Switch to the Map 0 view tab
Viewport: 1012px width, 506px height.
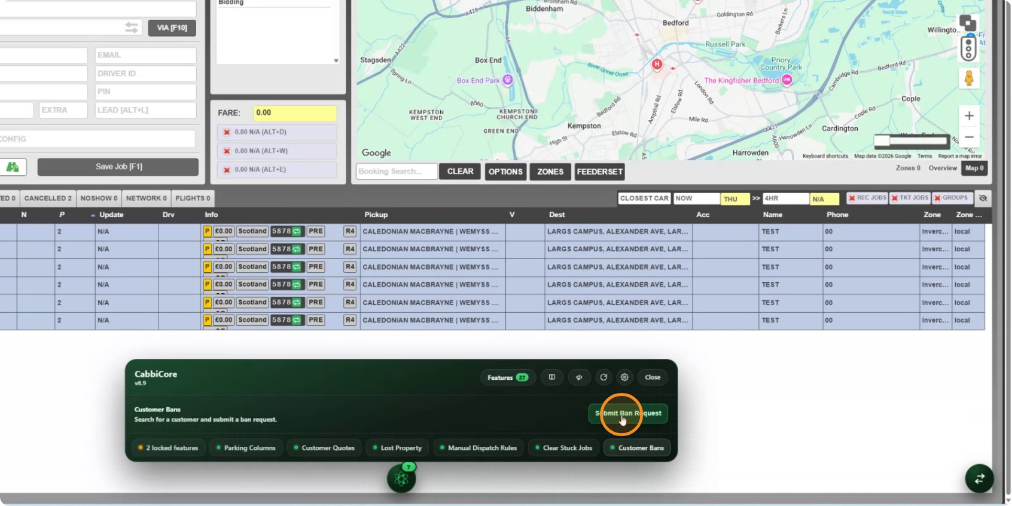tap(974, 168)
